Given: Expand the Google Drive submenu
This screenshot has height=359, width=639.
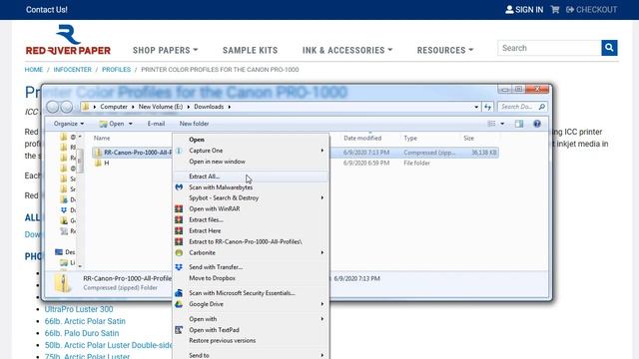Looking at the screenshot, I should coord(251,304).
